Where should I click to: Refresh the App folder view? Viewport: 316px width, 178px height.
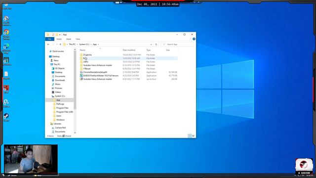(x=156, y=44)
